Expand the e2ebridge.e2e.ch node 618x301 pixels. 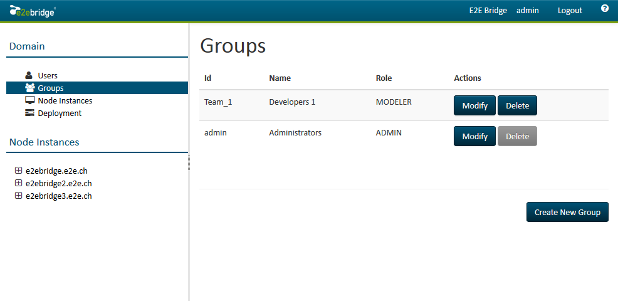coord(18,171)
